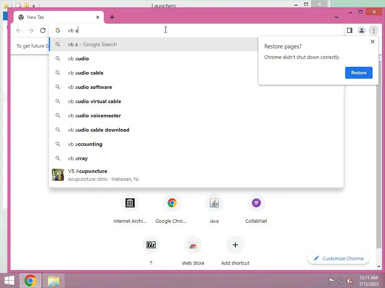The width and height of the screenshot is (385, 288).
Task: Open the Google Chrome shortcut tile
Action: [x=172, y=210]
